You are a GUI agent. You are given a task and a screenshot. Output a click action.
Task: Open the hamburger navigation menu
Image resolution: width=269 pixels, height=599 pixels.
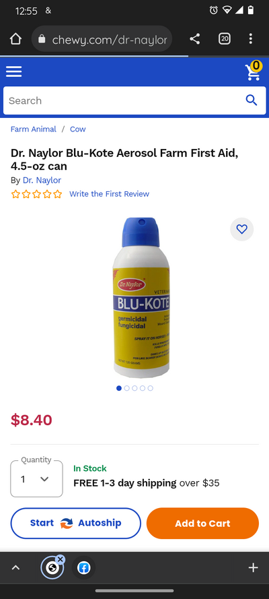click(x=13, y=71)
